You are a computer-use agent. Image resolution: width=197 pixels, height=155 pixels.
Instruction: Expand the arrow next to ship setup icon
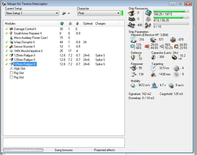(x=69, y=13)
